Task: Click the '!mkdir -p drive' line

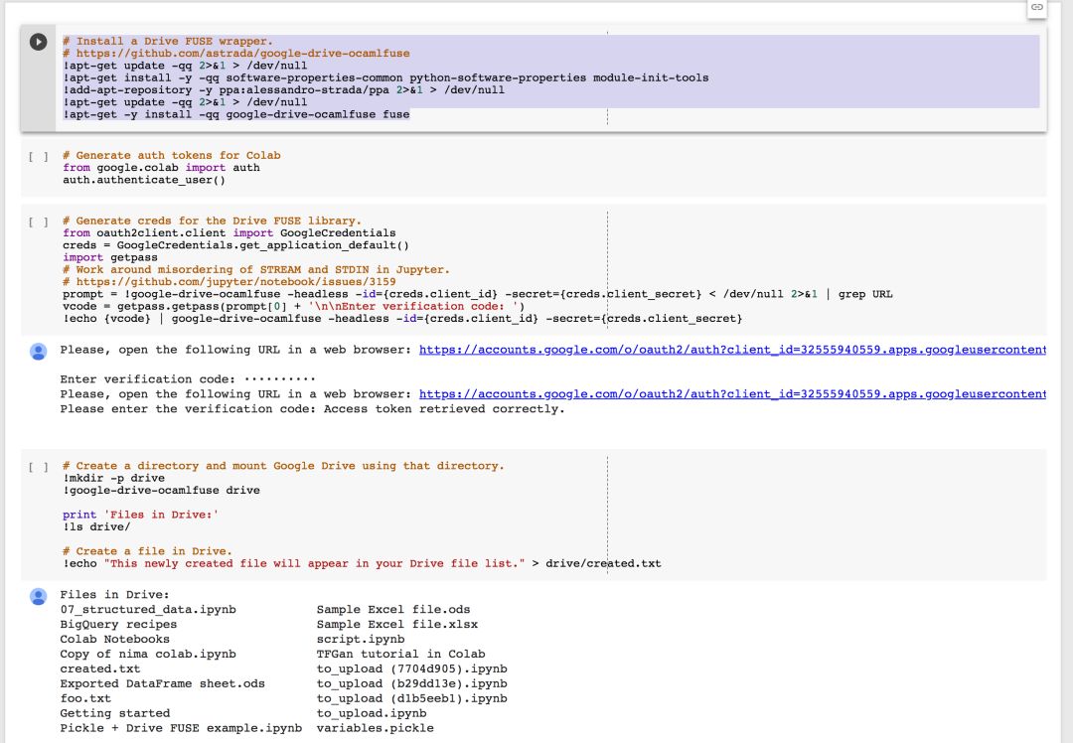Action: [x=113, y=478]
